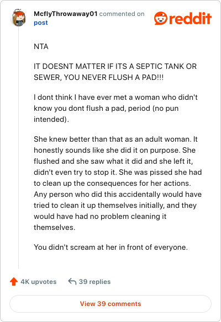This screenshot has width=221, height=322.
Task: Click the orange upvote arrow icon
Action: click(14, 282)
